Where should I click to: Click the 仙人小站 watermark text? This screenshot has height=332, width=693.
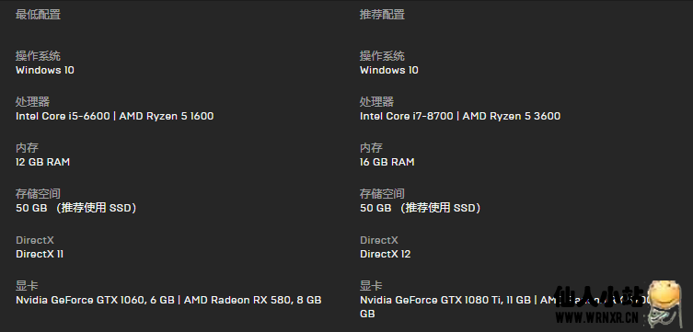pos(600,297)
